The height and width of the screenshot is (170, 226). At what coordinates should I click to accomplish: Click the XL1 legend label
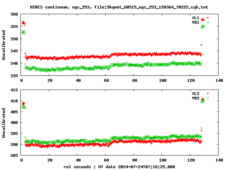pyautogui.click(x=195, y=18)
